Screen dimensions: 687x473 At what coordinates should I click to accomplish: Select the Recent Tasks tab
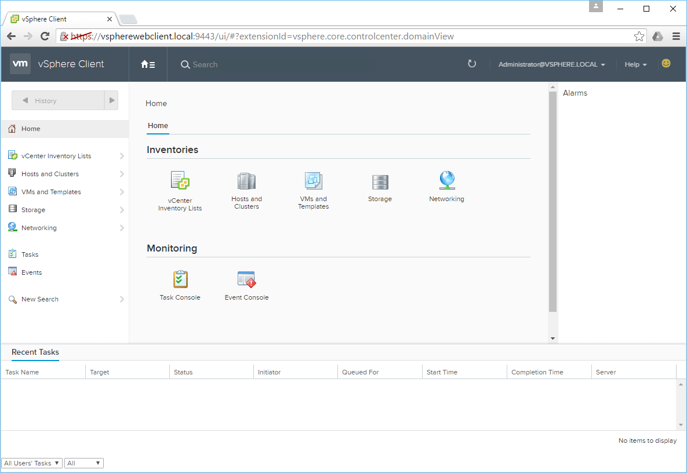(x=35, y=352)
